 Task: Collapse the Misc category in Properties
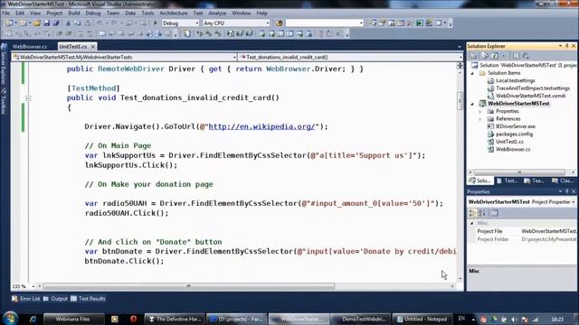472,223
